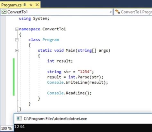Collapse the static void Main method
The image size is (152, 132).
click(17, 50)
